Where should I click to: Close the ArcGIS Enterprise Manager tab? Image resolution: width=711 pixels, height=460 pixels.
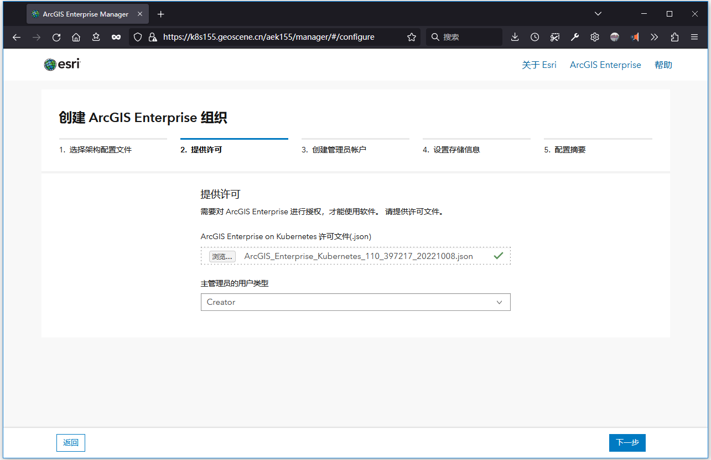point(141,14)
